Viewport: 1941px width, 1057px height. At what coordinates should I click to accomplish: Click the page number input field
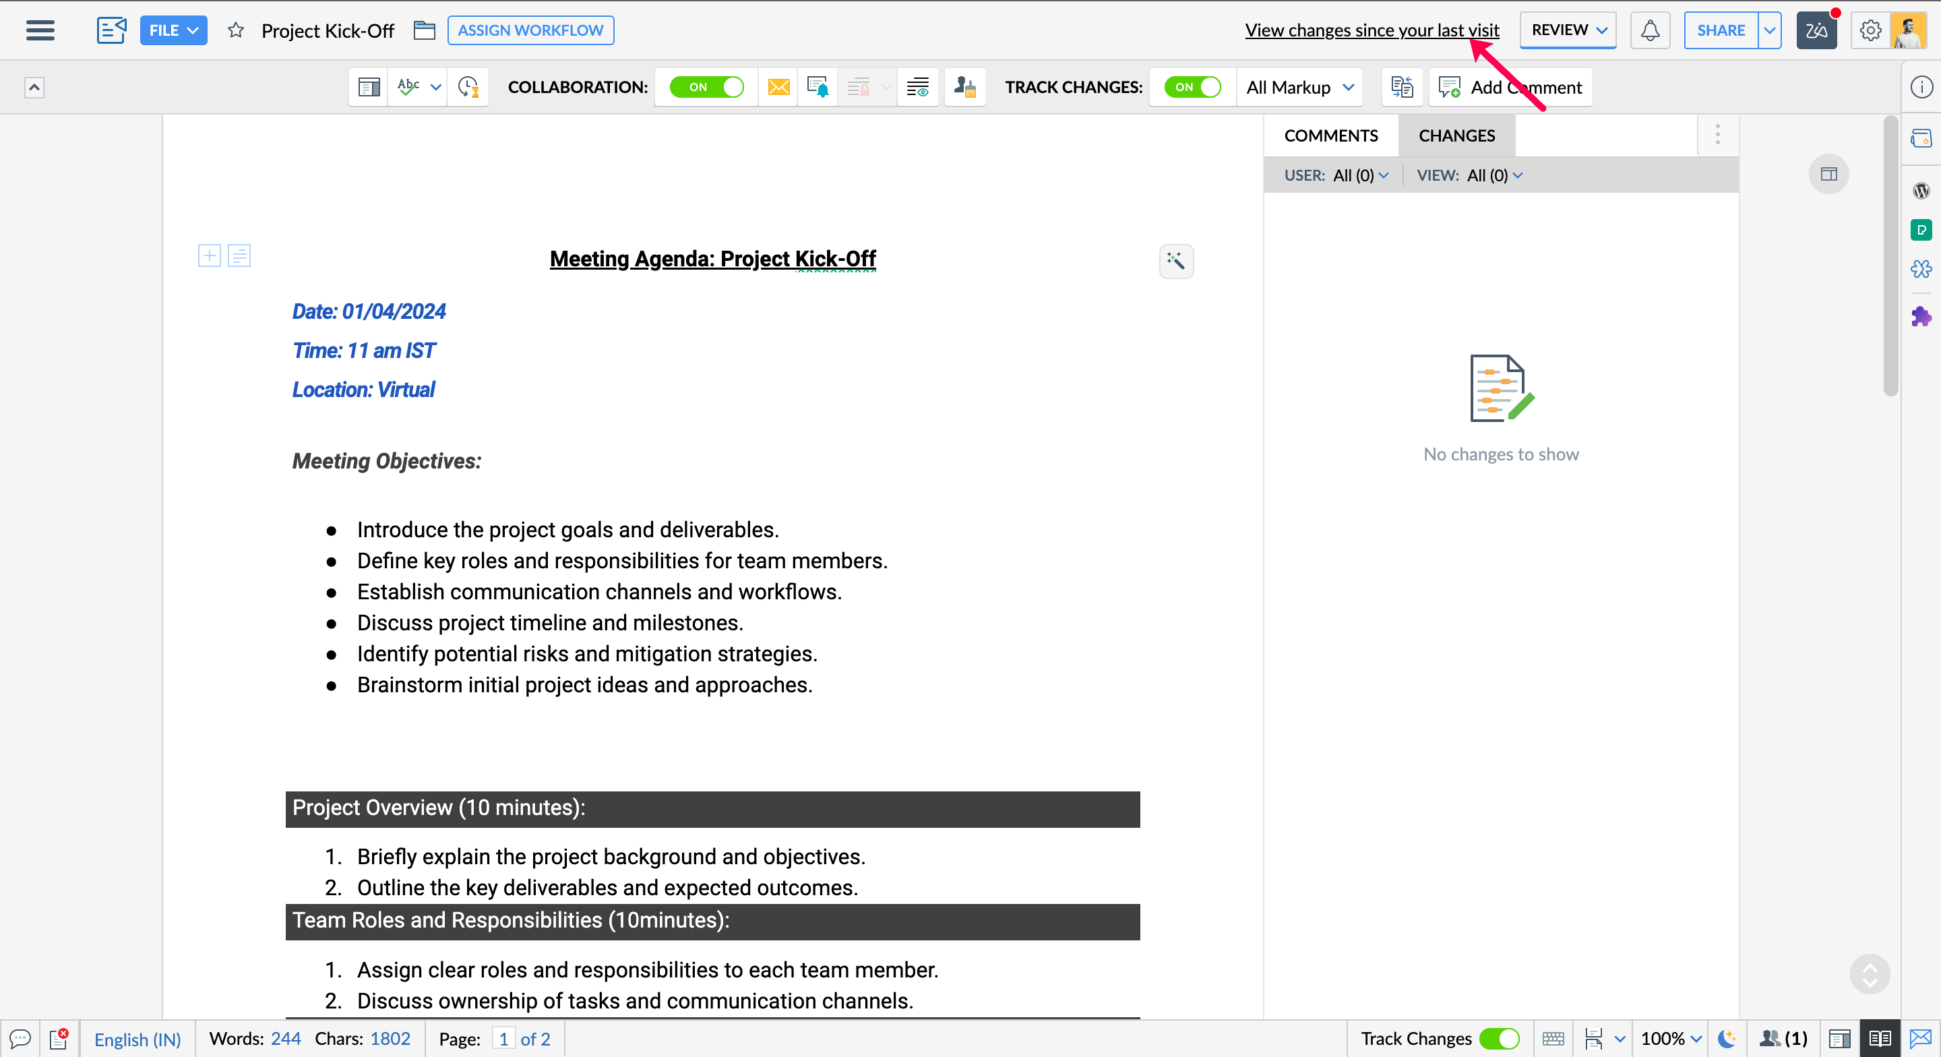click(503, 1039)
